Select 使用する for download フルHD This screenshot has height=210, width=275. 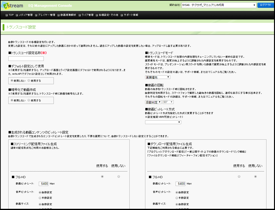pos(239,176)
